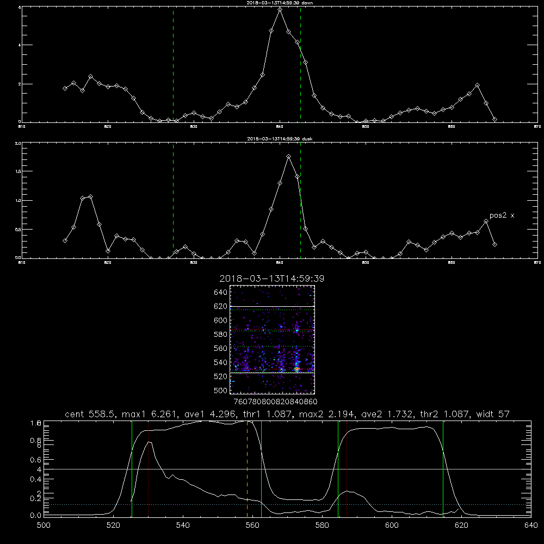The width and height of the screenshot is (544, 544).
Task: Select the last diamond point of the dusk curve
Action: tap(494, 245)
